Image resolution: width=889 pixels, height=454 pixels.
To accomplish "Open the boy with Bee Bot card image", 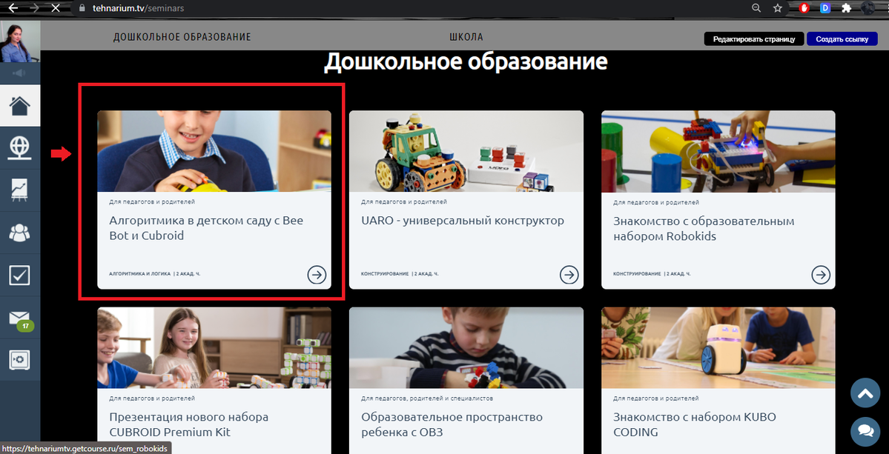I will 214,151.
